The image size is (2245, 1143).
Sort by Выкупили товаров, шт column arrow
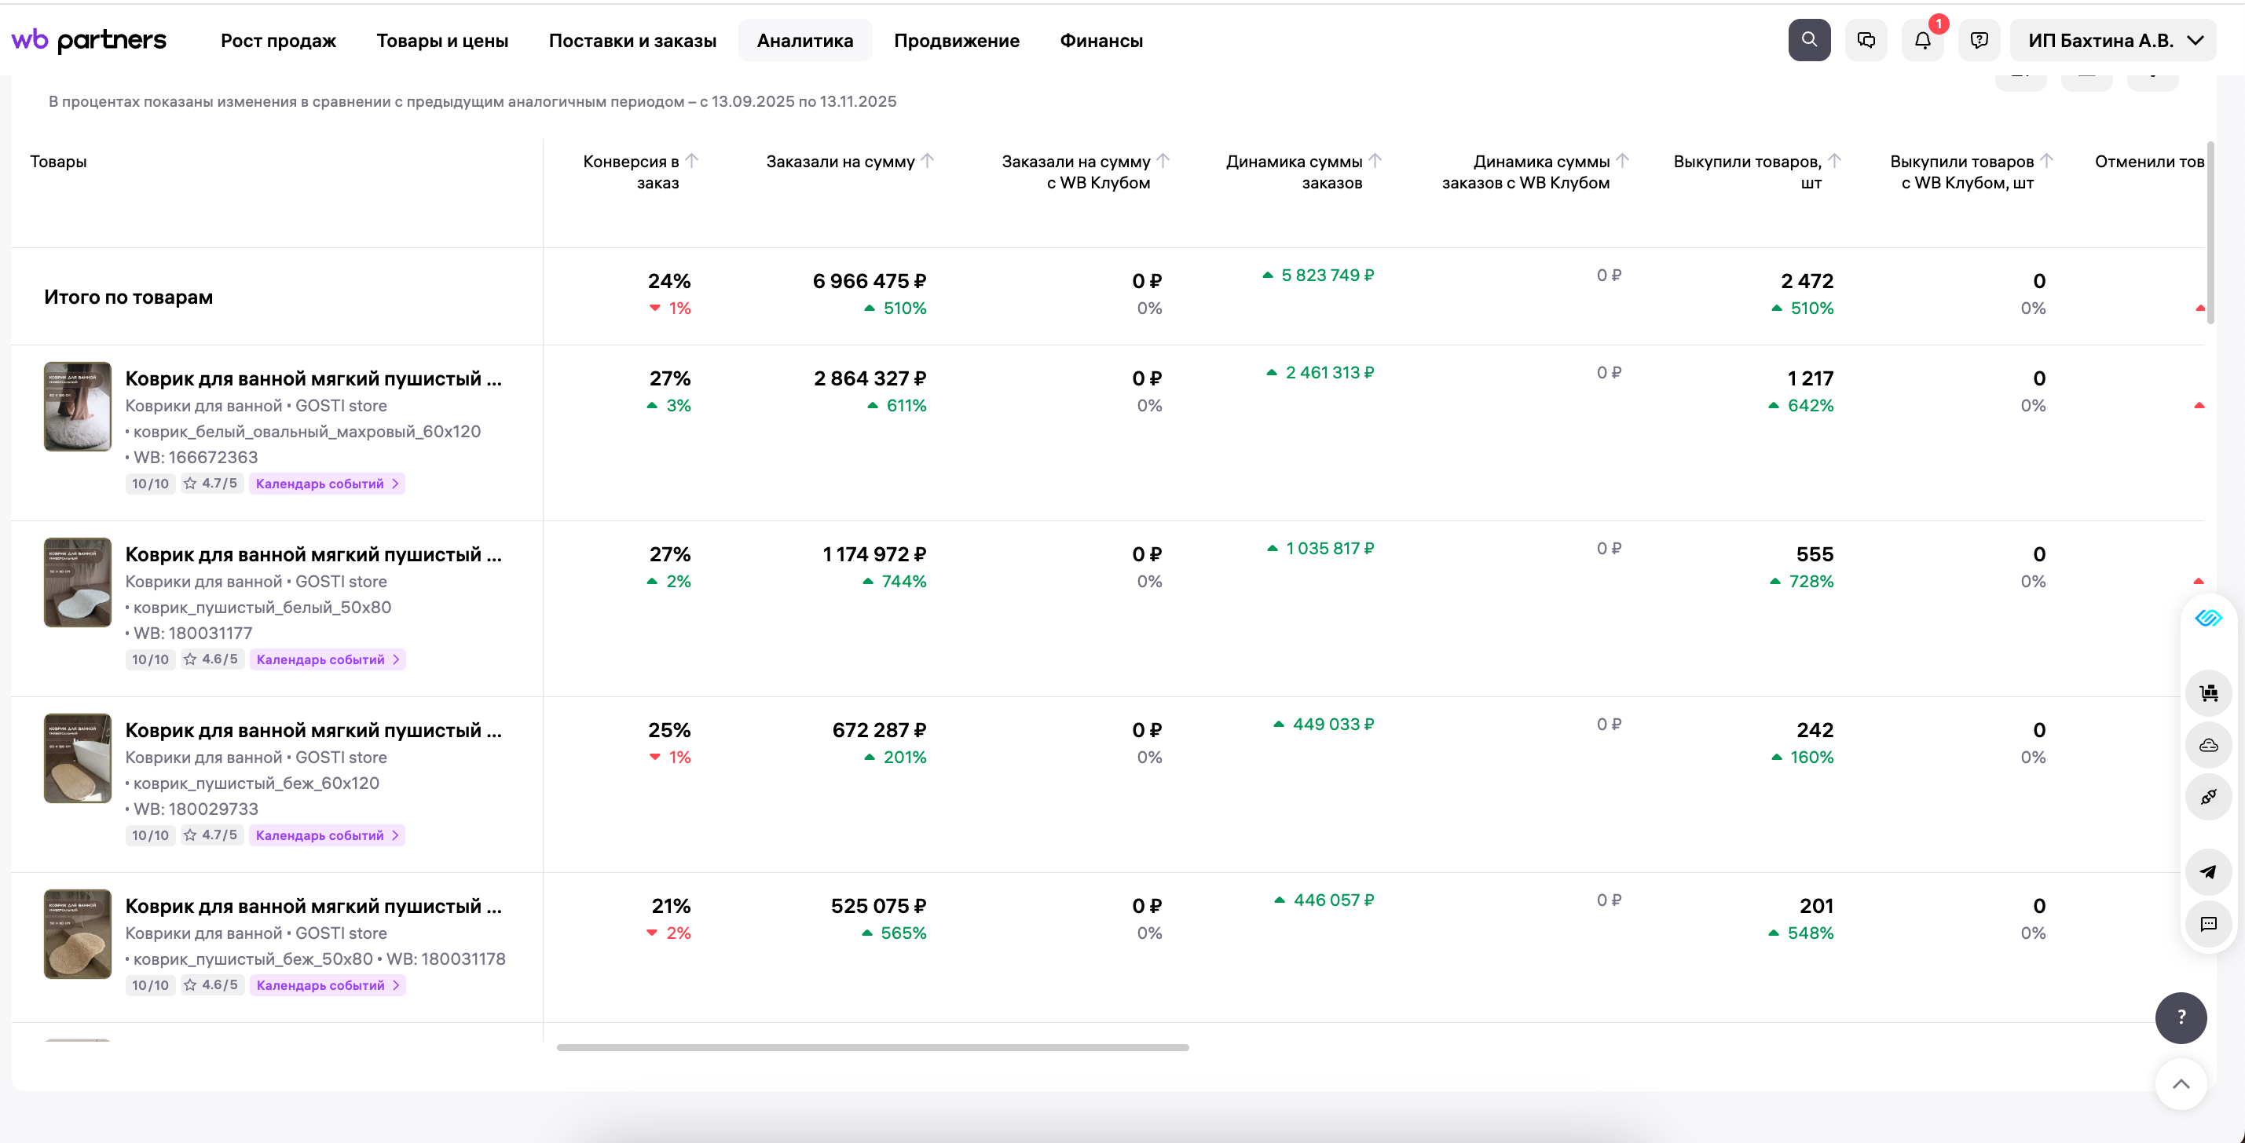(x=1833, y=160)
